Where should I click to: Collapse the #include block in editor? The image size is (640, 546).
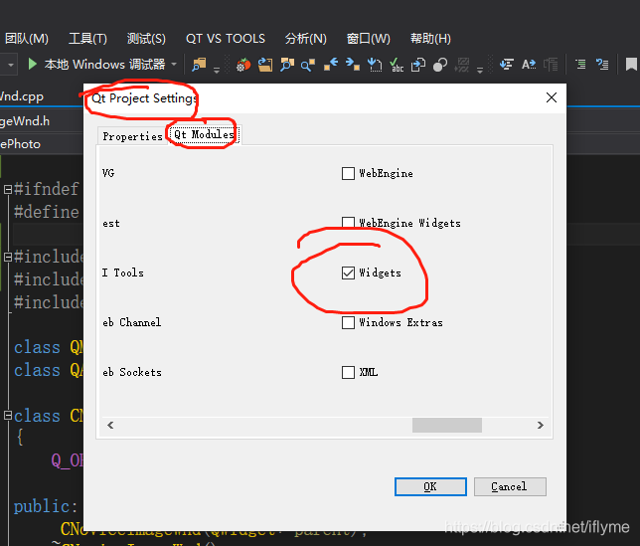click(x=8, y=258)
